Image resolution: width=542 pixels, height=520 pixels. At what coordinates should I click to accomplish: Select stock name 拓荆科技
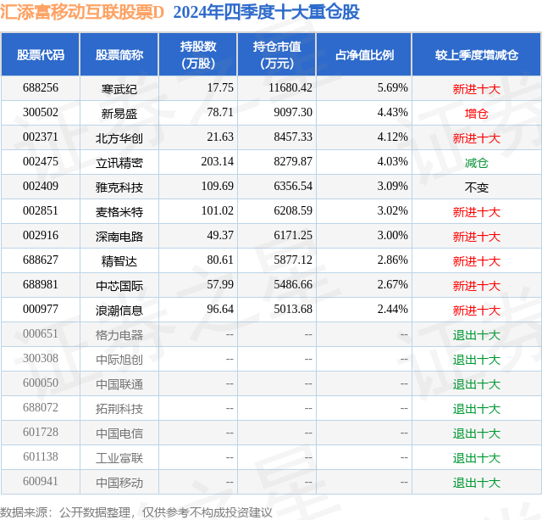[119, 409]
